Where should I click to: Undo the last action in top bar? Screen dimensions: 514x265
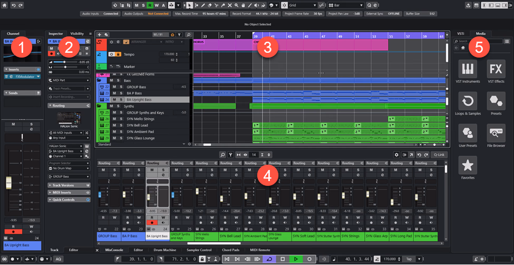(x=14, y=5)
